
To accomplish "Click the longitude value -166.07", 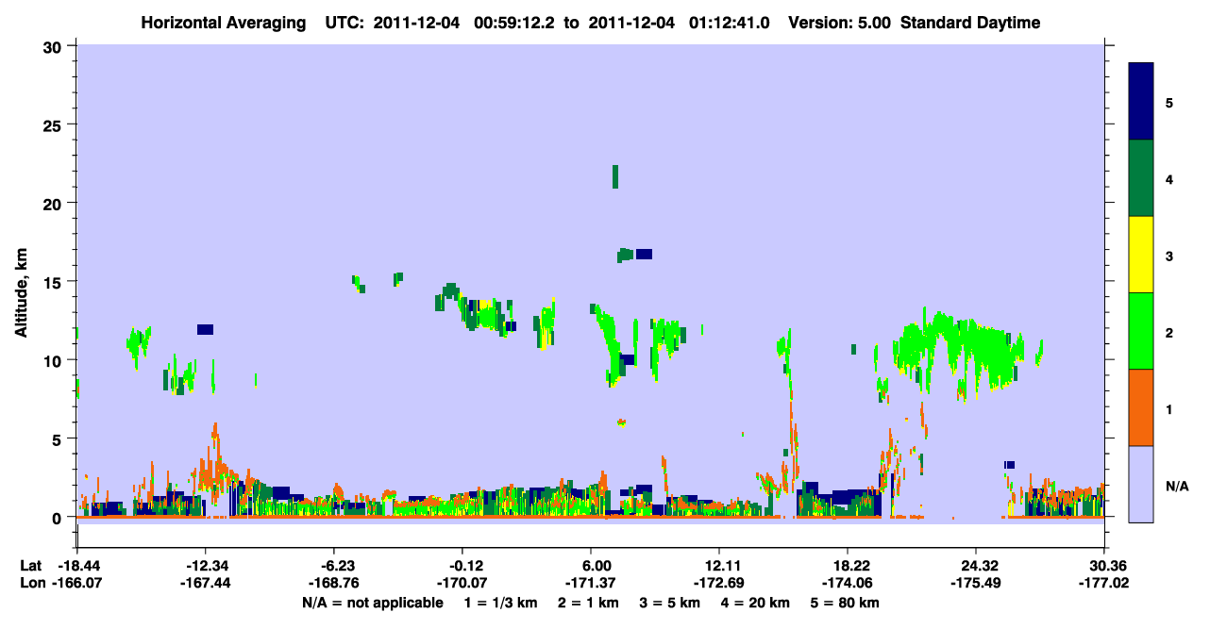I will (x=77, y=583).
